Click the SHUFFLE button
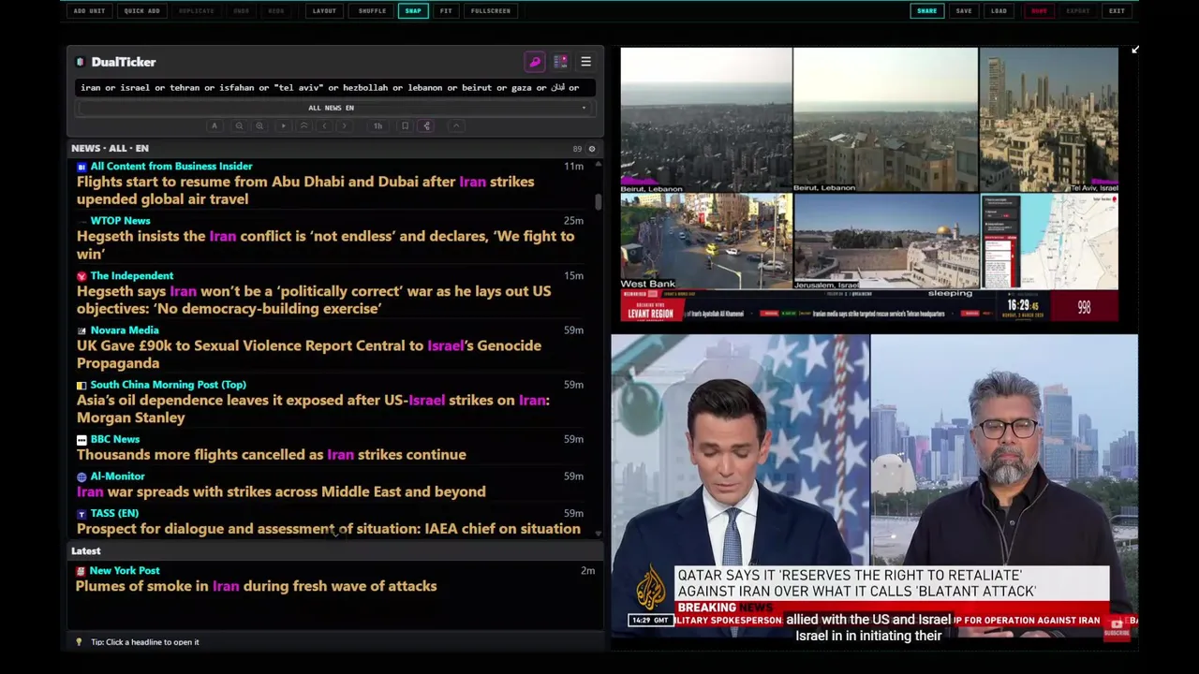The width and height of the screenshot is (1199, 674). (372, 11)
